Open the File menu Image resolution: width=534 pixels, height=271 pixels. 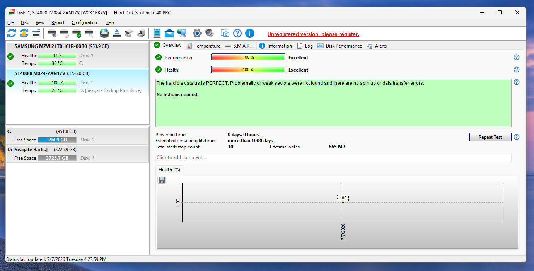(x=10, y=22)
